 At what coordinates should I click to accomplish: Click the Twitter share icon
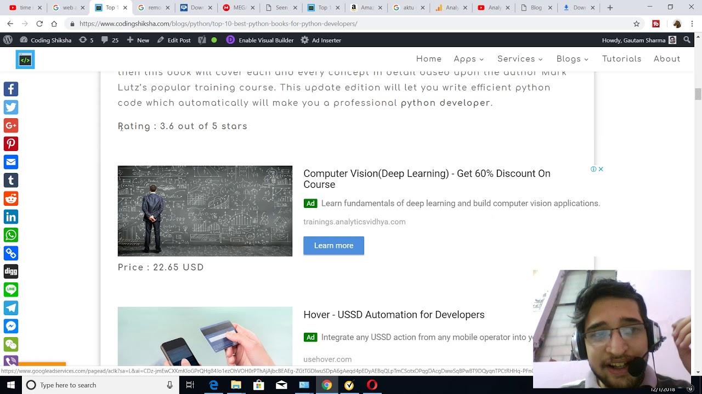pyautogui.click(x=11, y=107)
